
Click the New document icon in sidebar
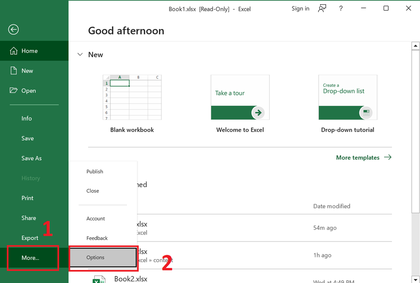pyautogui.click(x=14, y=71)
